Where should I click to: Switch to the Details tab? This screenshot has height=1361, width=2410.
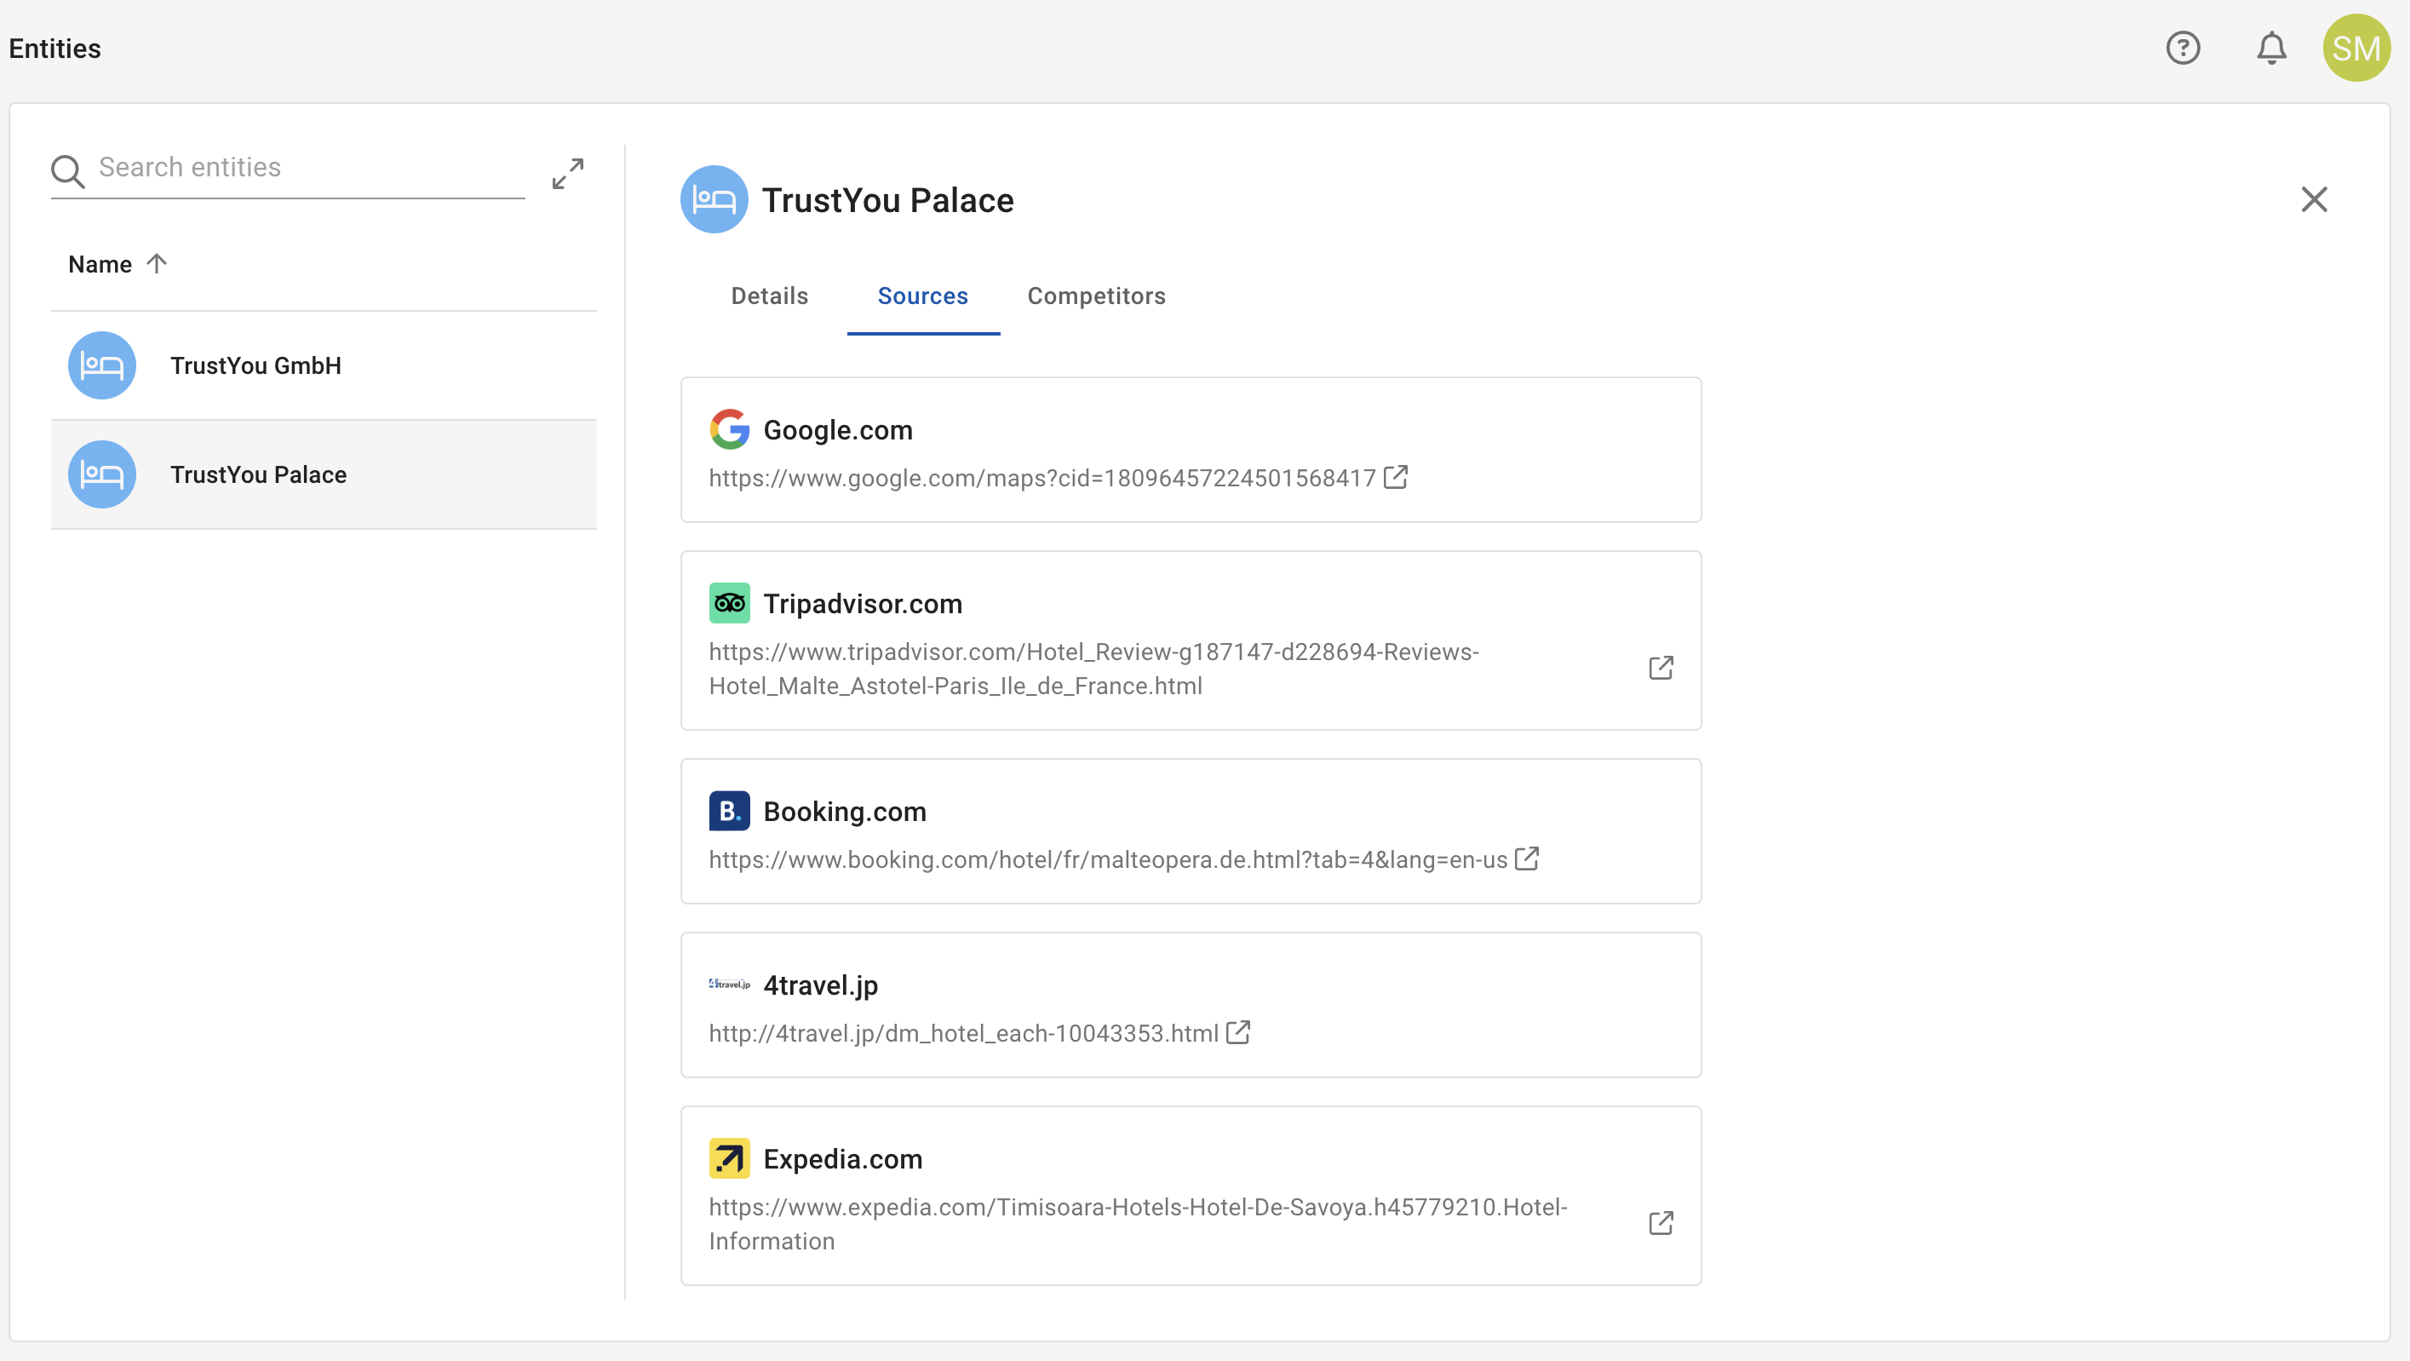(x=769, y=296)
